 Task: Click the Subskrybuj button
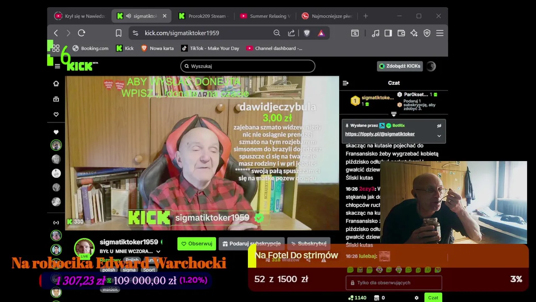coord(309,244)
